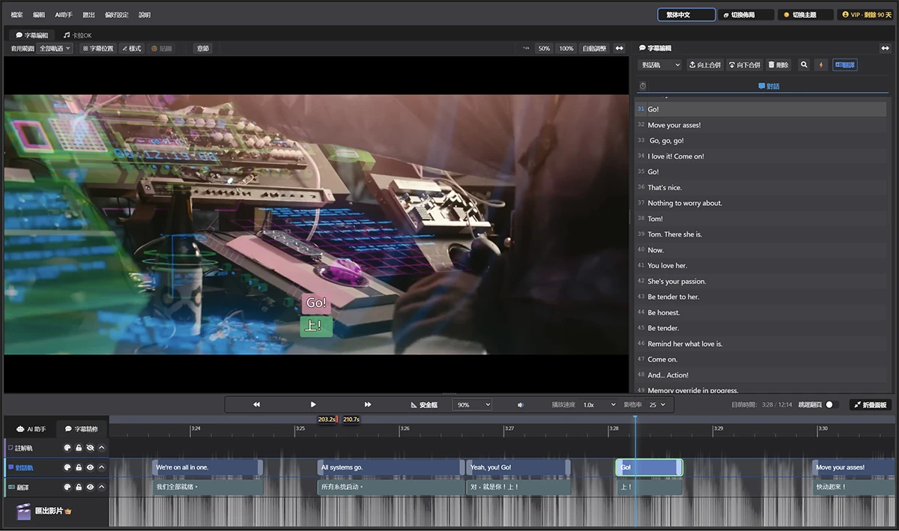The image size is (899, 531).
Task: Expand the video preview with double-arrow icon
Action: [620, 49]
